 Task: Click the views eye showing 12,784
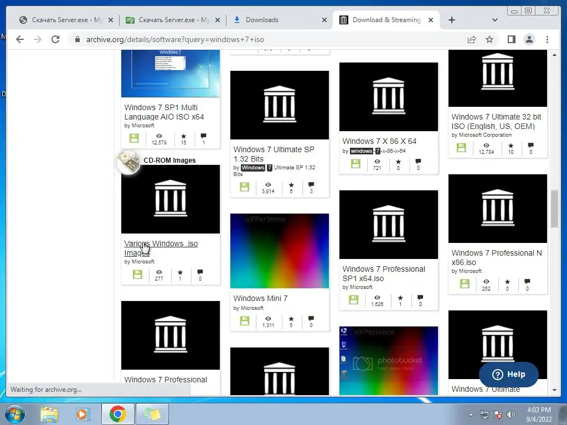tap(486, 146)
